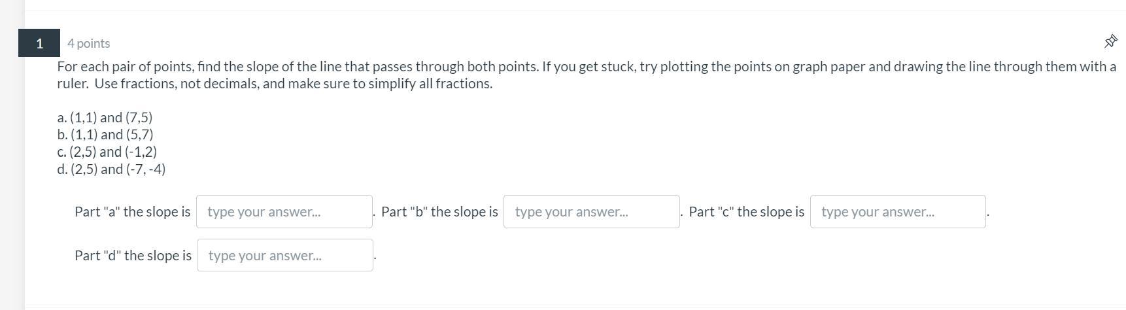Pin question 1 using the pushpin icon

click(x=1110, y=42)
